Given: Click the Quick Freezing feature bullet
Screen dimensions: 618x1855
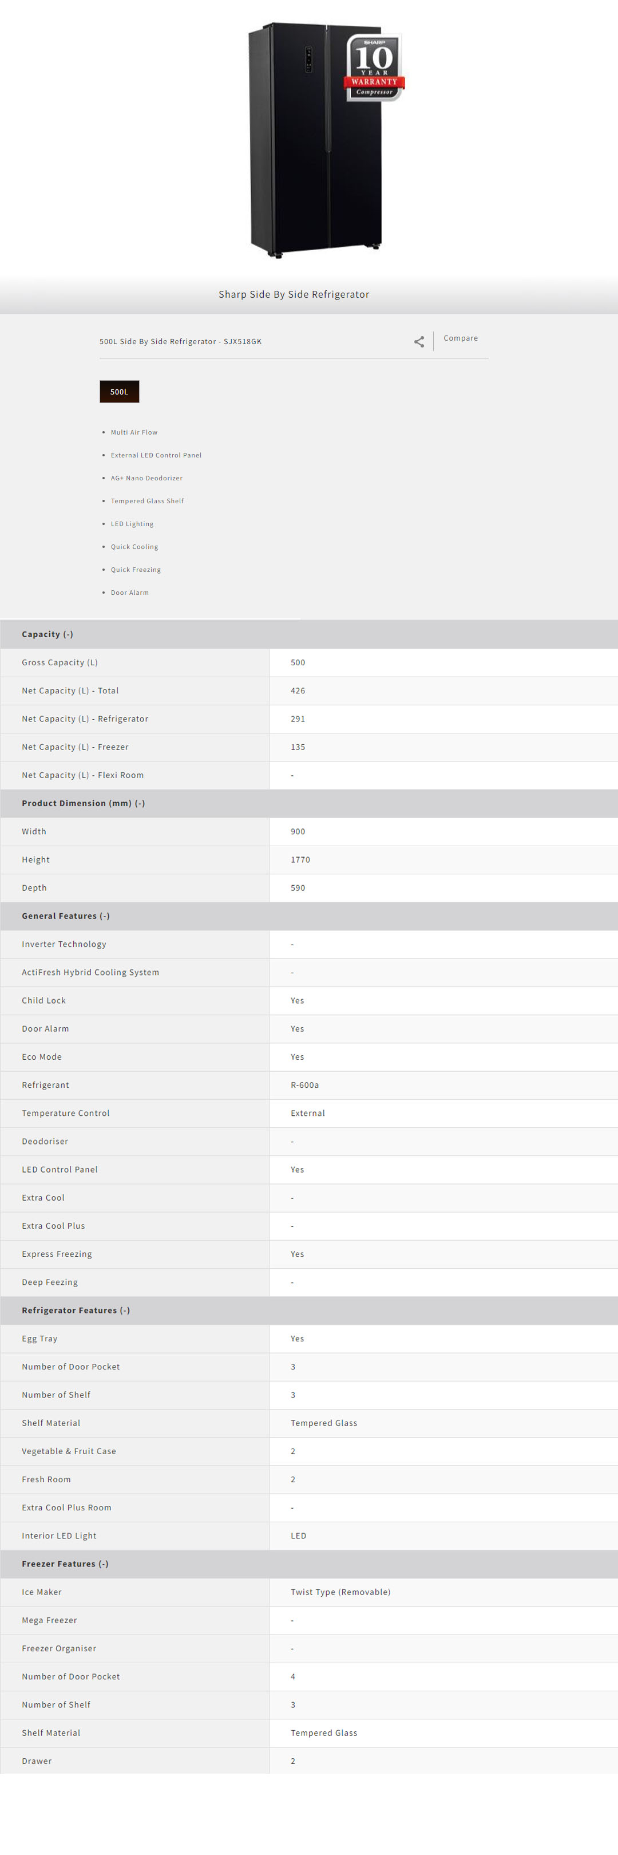Looking at the screenshot, I should pyautogui.click(x=136, y=570).
